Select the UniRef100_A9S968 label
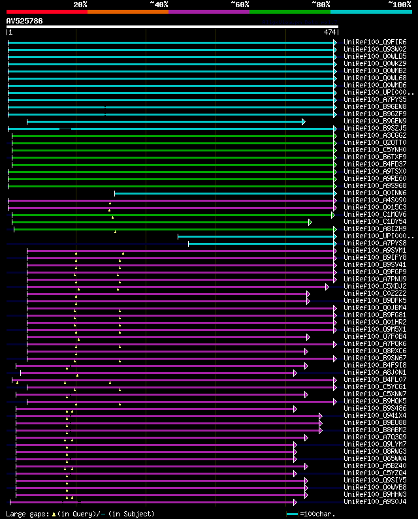The height and width of the screenshot is (519, 418). point(375,185)
